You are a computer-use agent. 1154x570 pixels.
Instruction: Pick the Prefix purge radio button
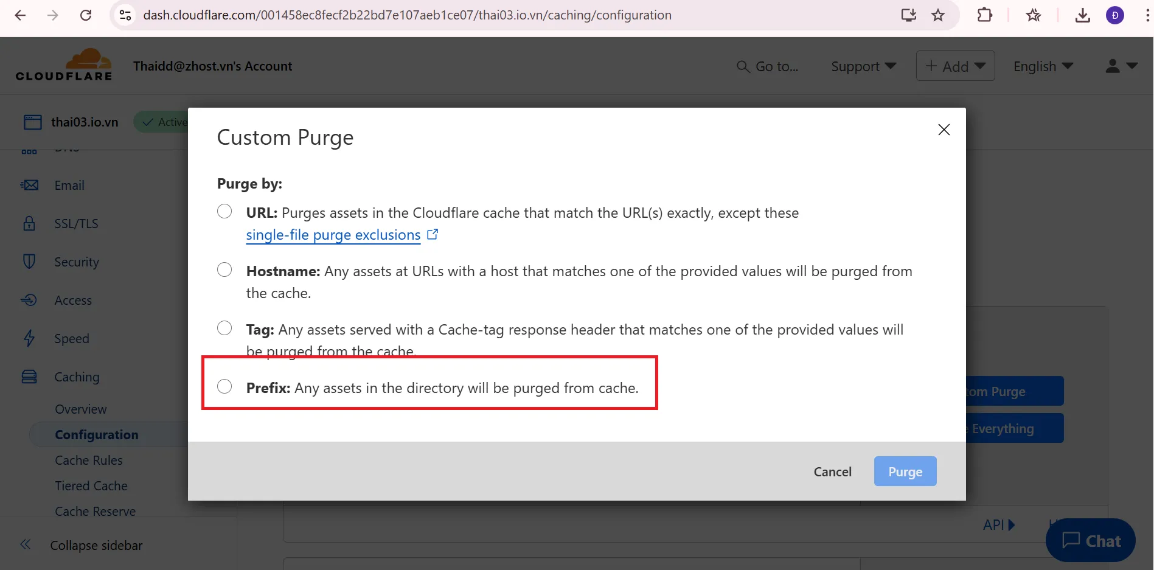(224, 387)
